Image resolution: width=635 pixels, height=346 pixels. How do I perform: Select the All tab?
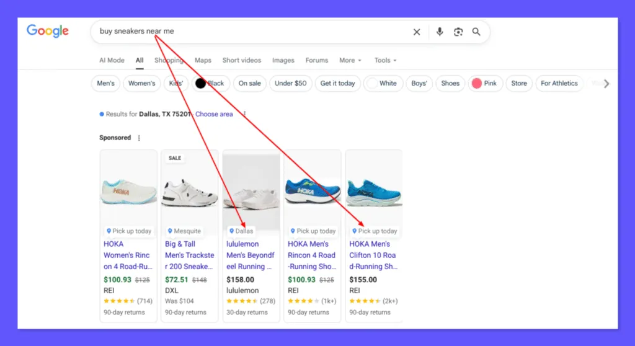140,60
